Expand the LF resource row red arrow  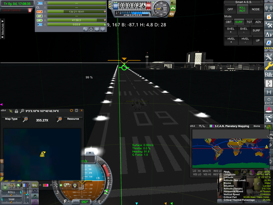tap(105, 12)
